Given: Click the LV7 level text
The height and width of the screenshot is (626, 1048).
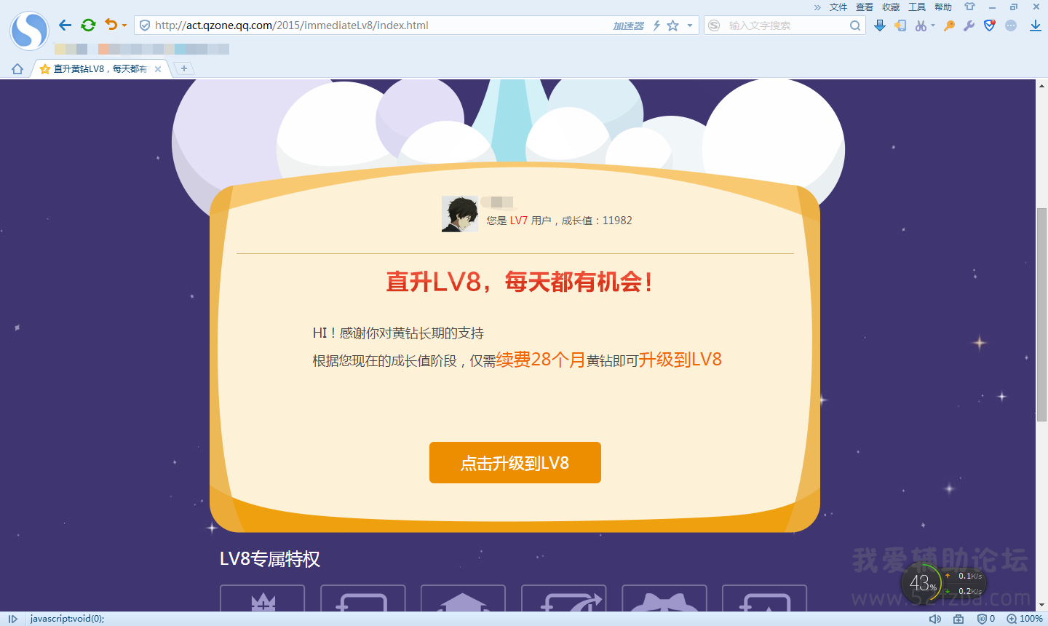Looking at the screenshot, I should (519, 221).
